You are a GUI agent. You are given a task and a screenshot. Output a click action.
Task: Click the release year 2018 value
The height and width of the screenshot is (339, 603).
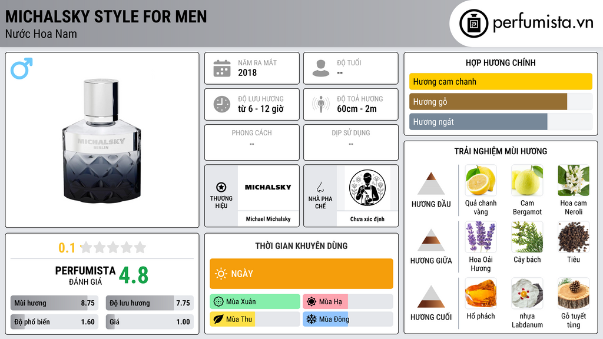pyautogui.click(x=247, y=72)
